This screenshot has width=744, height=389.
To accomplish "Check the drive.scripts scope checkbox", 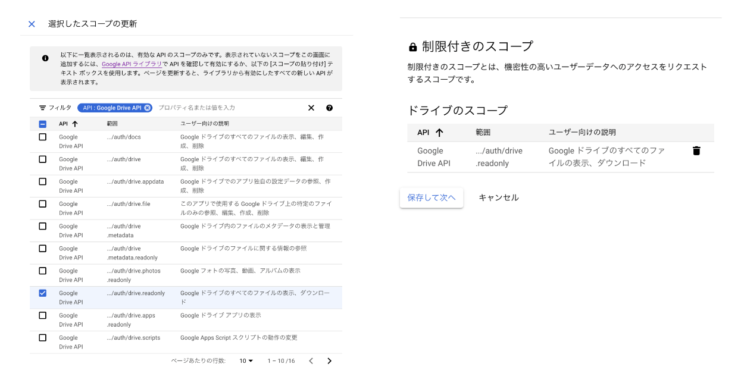I will [x=42, y=337].
